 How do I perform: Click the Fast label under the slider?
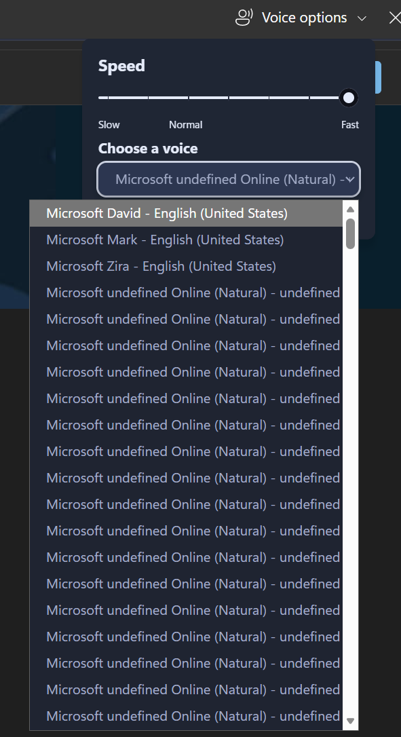click(x=349, y=125)
